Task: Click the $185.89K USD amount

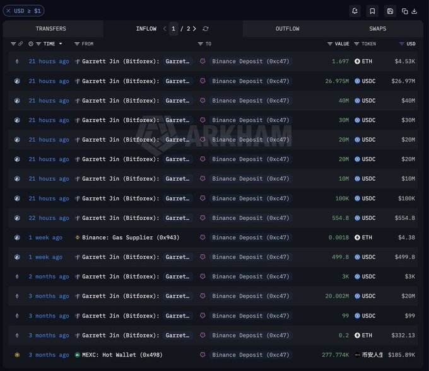Action: tap(401, 355)
